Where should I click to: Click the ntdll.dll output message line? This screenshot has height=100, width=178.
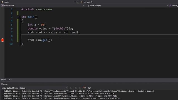[x=59, y=94]
